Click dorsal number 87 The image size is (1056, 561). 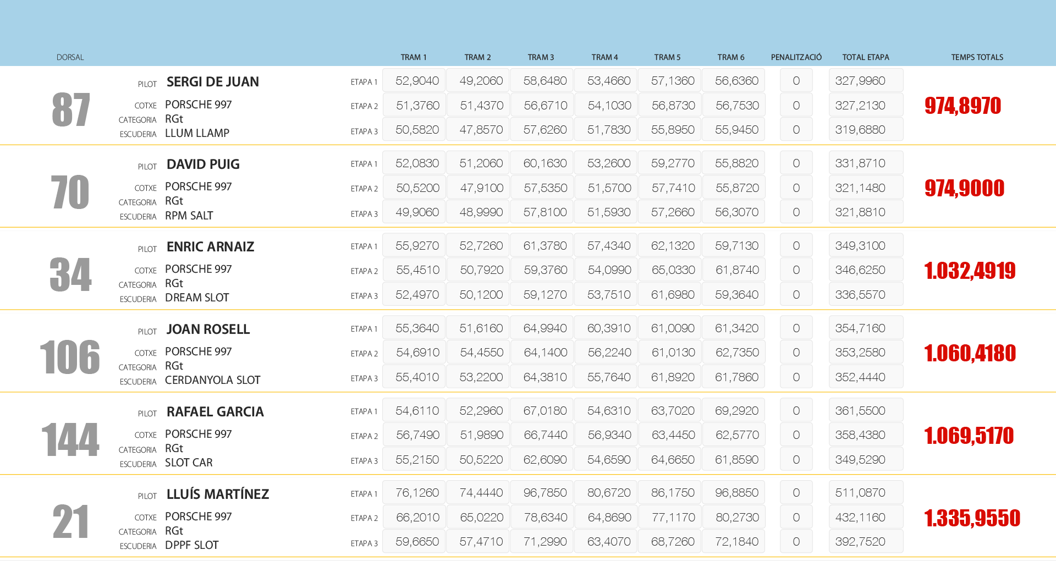click(70, 110)
